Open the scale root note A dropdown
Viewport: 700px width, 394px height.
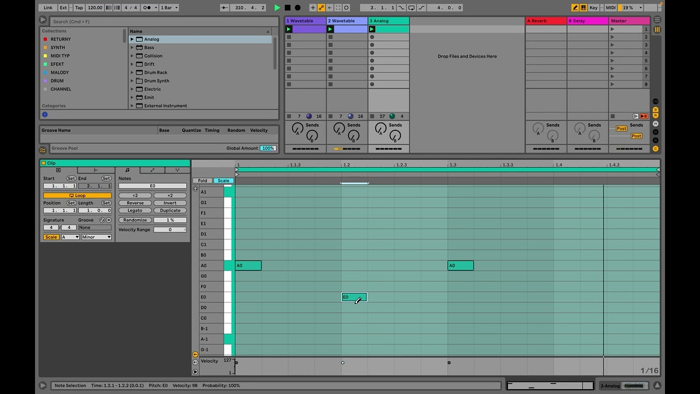[70, 237]
